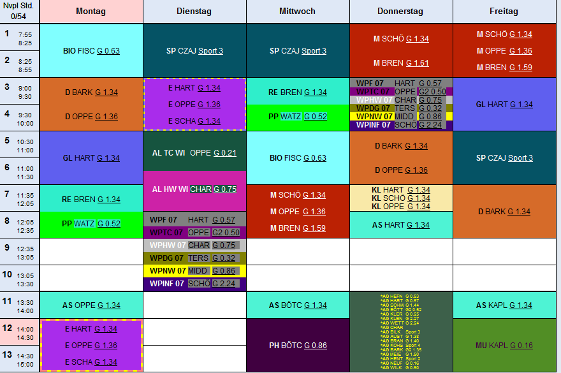The height and width of the screenshot is (373, 561).
Task: Click yellow WPNW 07 MIDD entry on Dienstag
Action: (194, 271)
